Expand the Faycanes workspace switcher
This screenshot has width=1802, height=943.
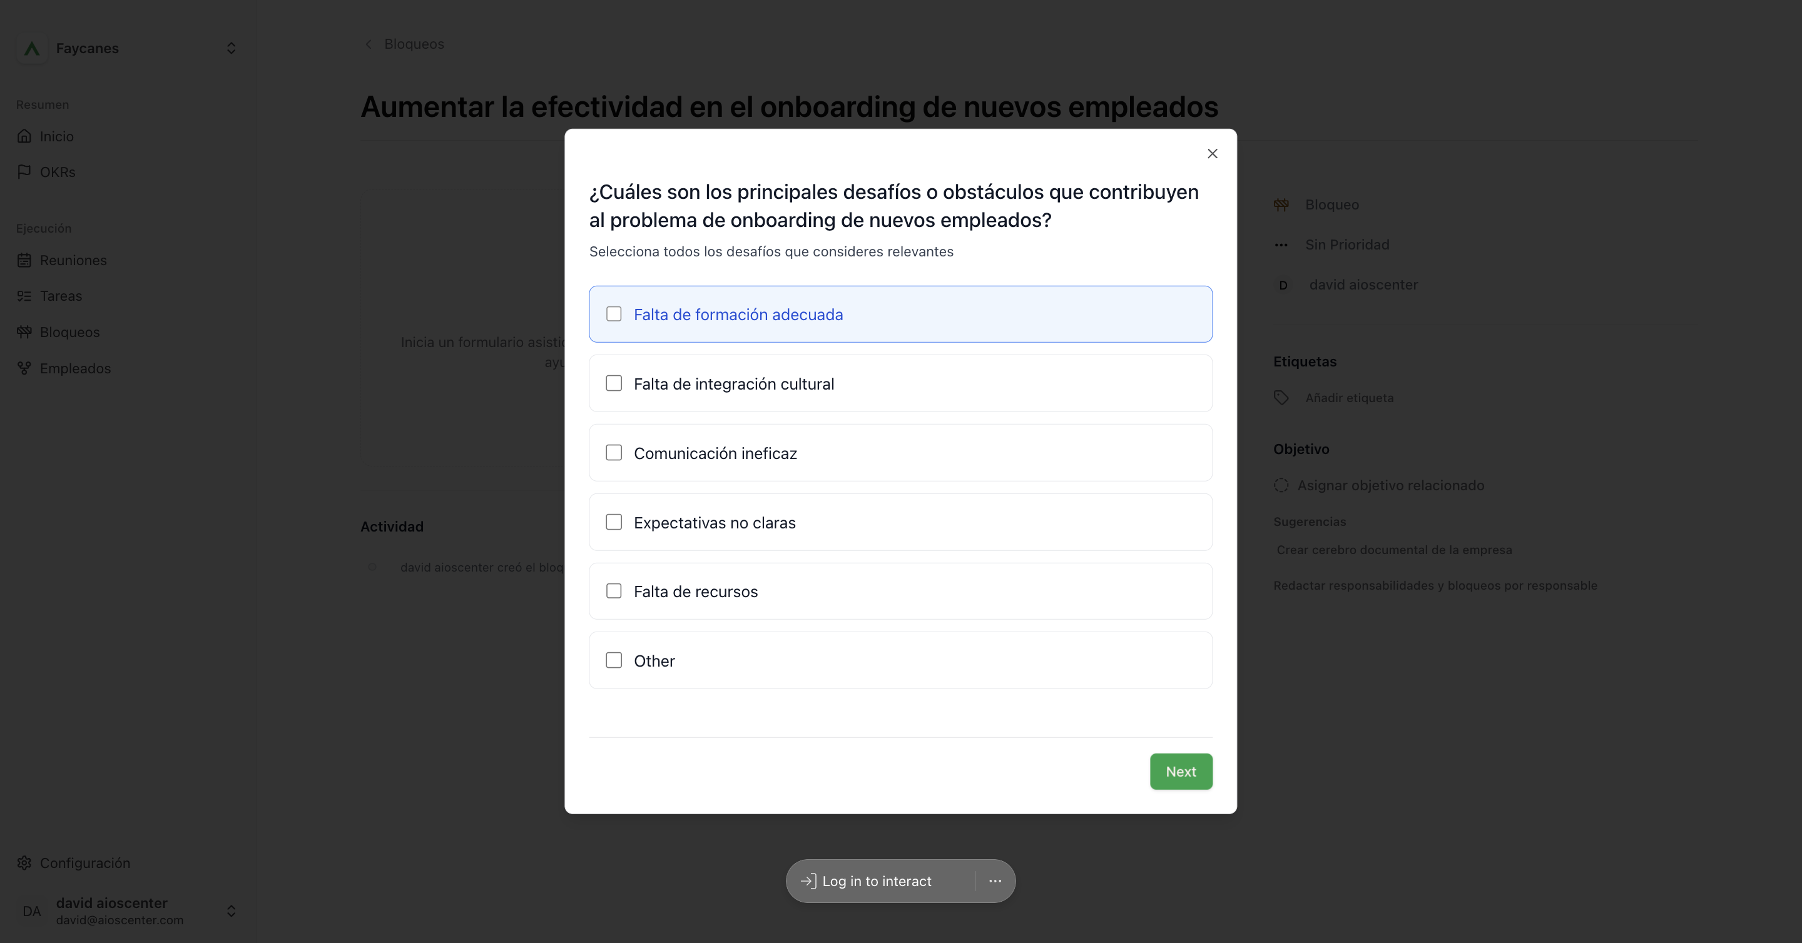coord(231,48)
